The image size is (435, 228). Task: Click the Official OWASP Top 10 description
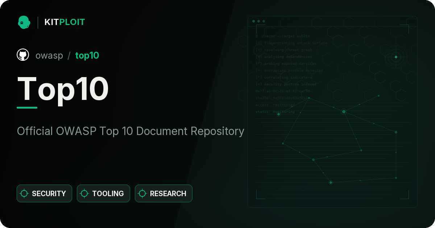pyautogui.click(x=130, y=131)
